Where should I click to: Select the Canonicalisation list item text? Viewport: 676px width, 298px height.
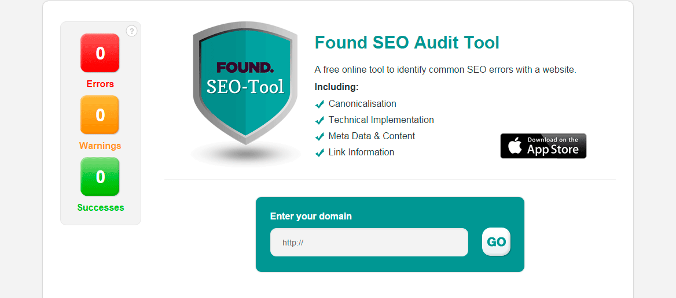362,104
